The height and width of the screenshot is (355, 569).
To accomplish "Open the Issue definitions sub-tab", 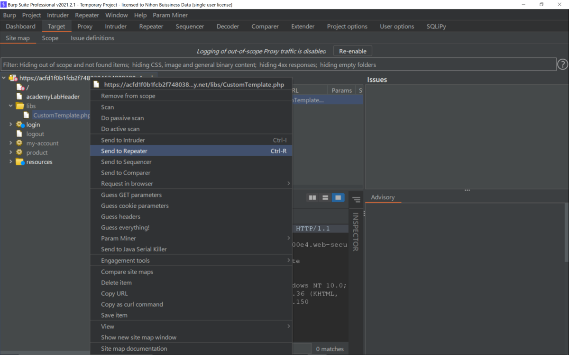I will point(92,38).
